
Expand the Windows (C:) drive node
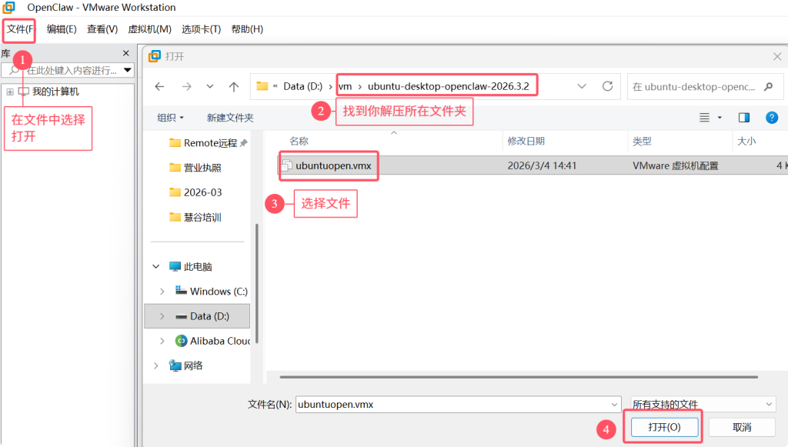162,292
